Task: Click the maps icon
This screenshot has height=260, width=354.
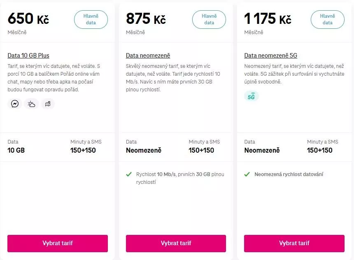Action: tap(48, 104)
